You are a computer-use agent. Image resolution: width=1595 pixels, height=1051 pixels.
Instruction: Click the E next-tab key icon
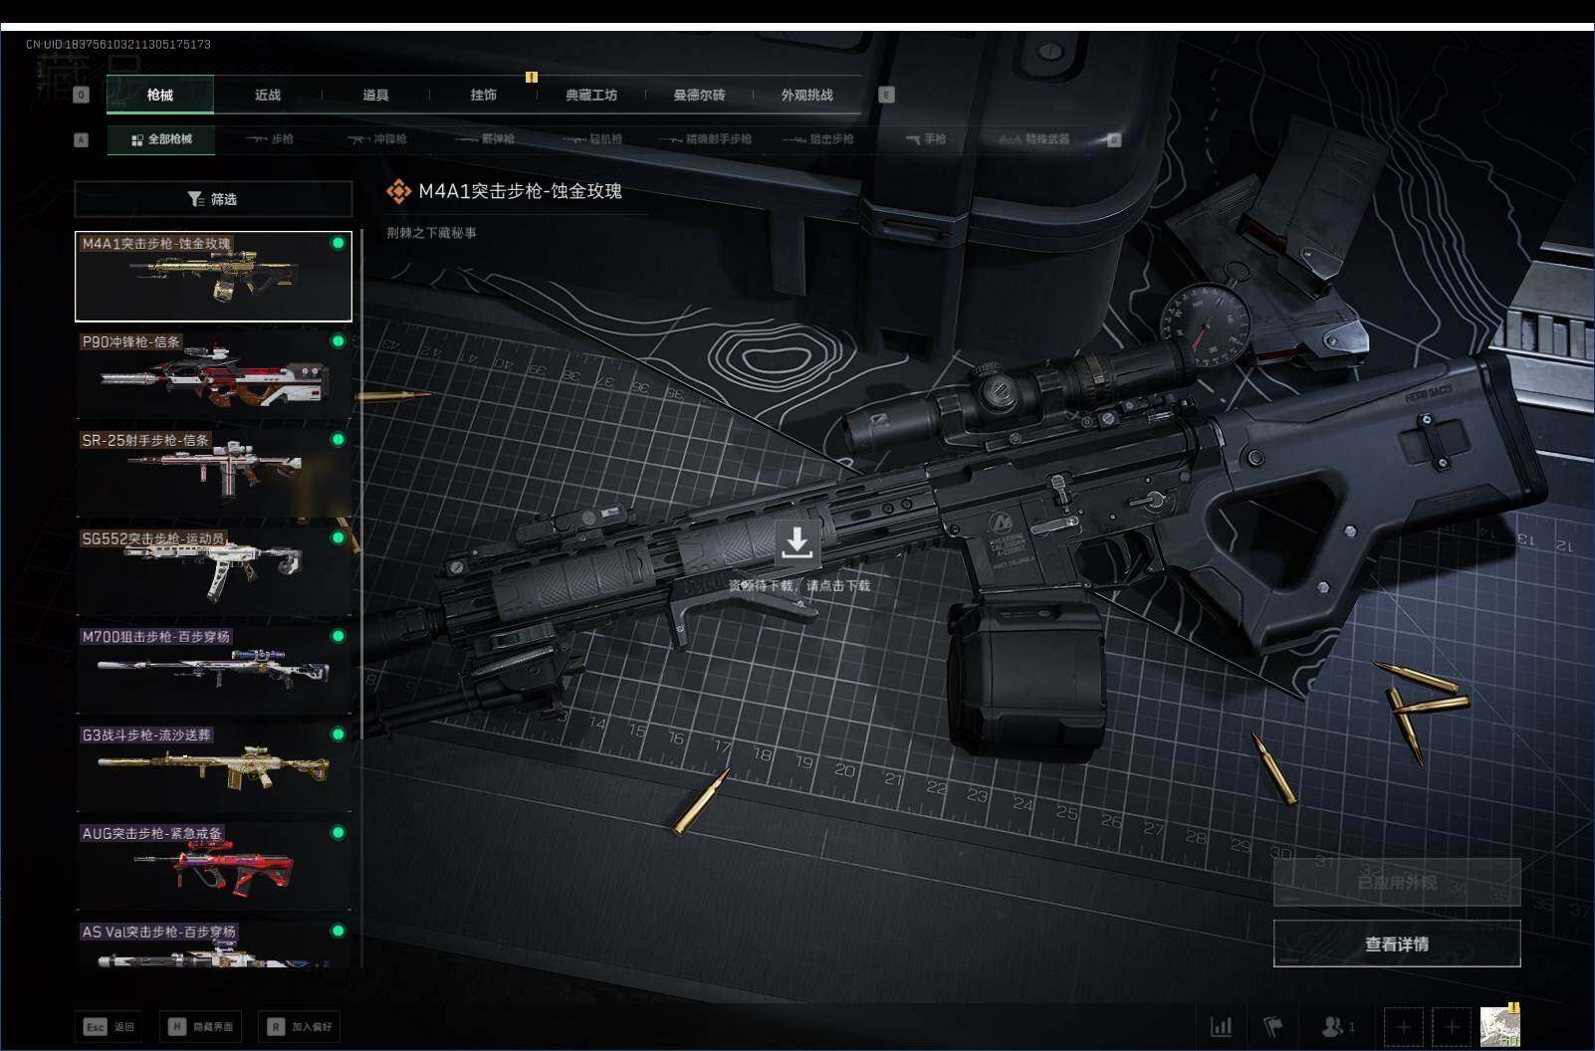(886, 95)
